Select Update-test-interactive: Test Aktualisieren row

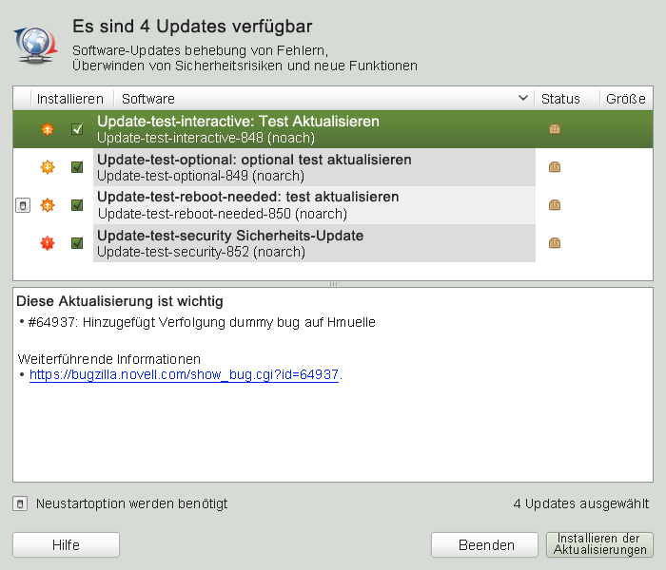(x=333, y=129)
